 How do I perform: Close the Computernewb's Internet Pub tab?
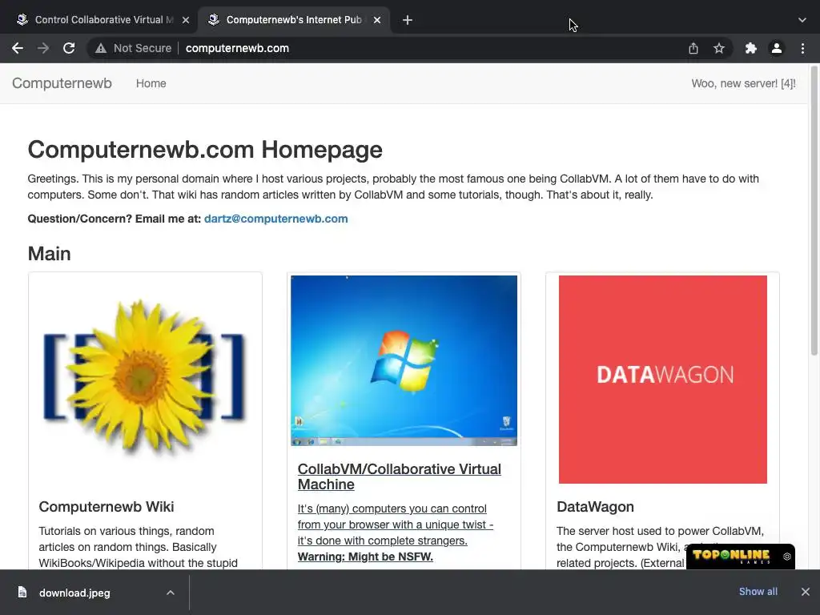[377, 20]
